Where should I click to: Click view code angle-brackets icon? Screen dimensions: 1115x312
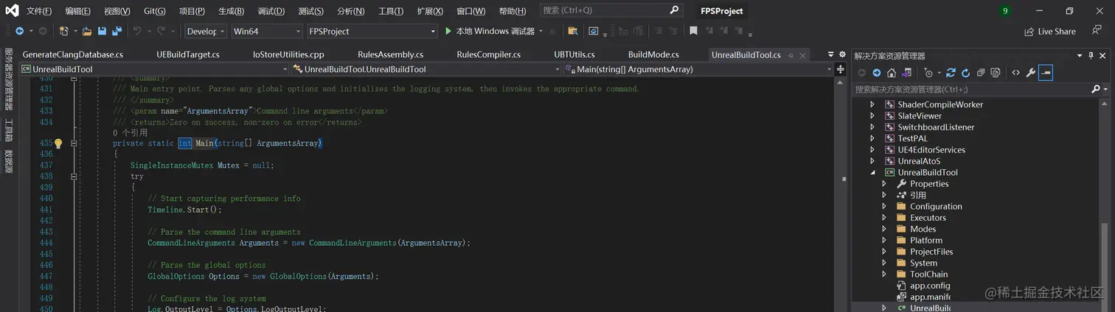click(1015, 73)
